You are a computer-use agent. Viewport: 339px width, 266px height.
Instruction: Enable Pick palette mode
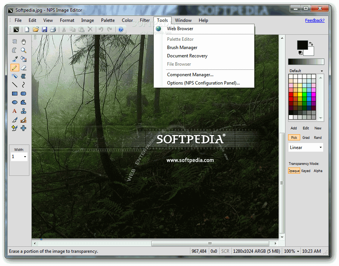(294, 138)
